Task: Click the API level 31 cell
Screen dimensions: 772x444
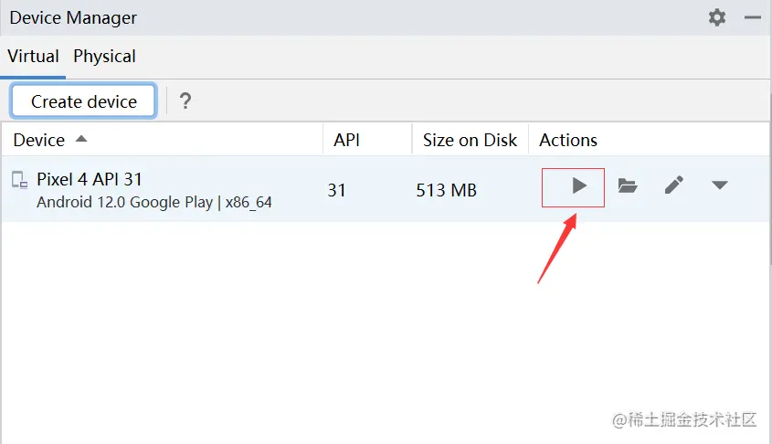Action: point(337,190)
